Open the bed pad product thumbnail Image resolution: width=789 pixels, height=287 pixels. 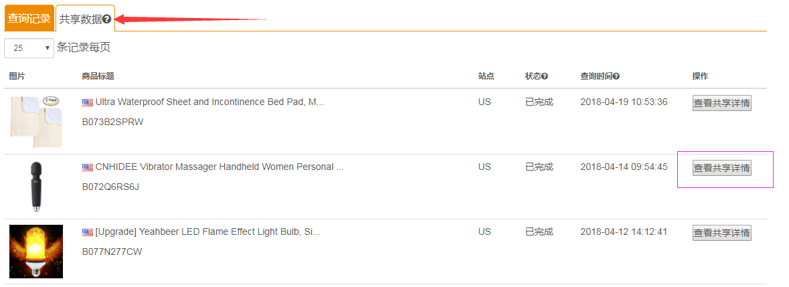36,122
